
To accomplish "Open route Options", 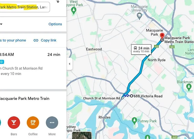I will [55, 24].
